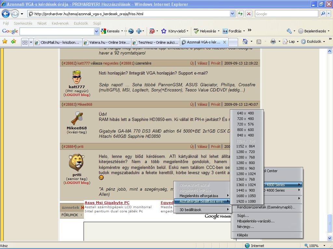This screenshot has height=249, width=333.
Task: Close the Azonnali VGA-s kér... tab
Action: 224,42
